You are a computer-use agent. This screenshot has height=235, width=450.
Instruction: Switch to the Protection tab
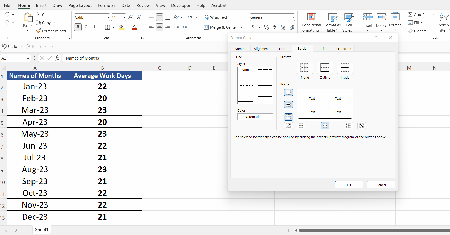coord(344,48)
